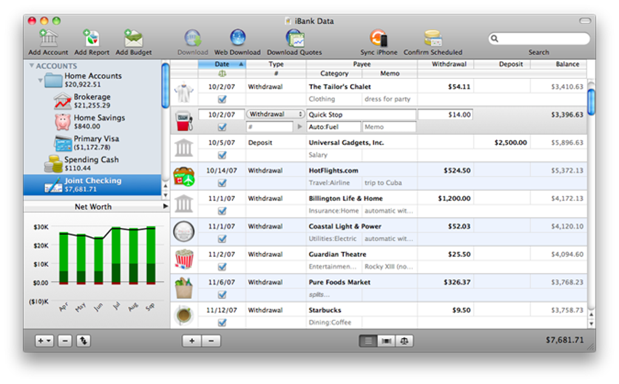Select the Spending Cash account
Screen dimensions: 619x384
tap(93, 163)
